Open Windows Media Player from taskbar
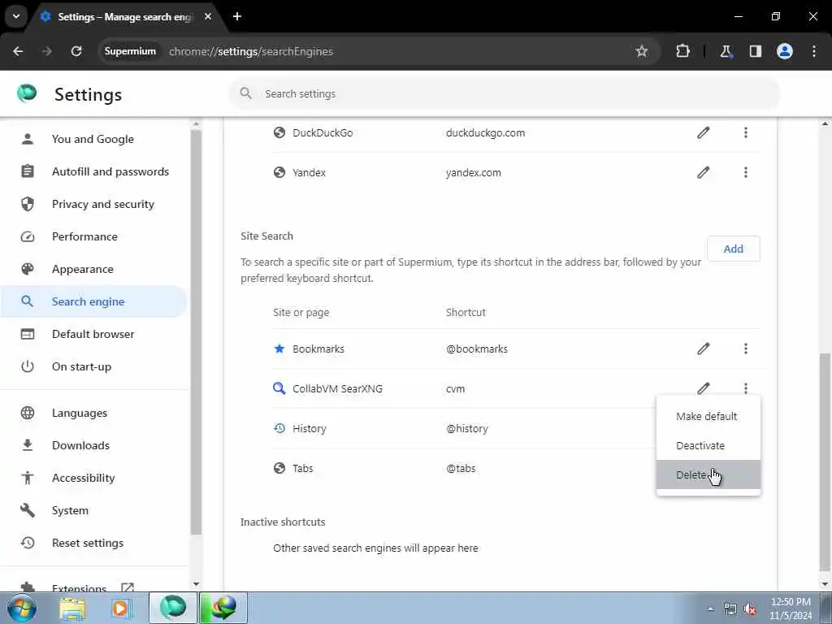The height and width of the screenshot is (624, 832). pyautogui.click(x=121, y=608)
